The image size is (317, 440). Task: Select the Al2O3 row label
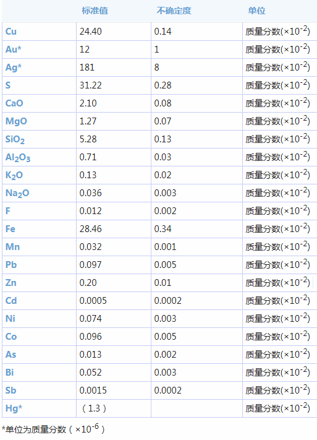(x=18, y=157)
